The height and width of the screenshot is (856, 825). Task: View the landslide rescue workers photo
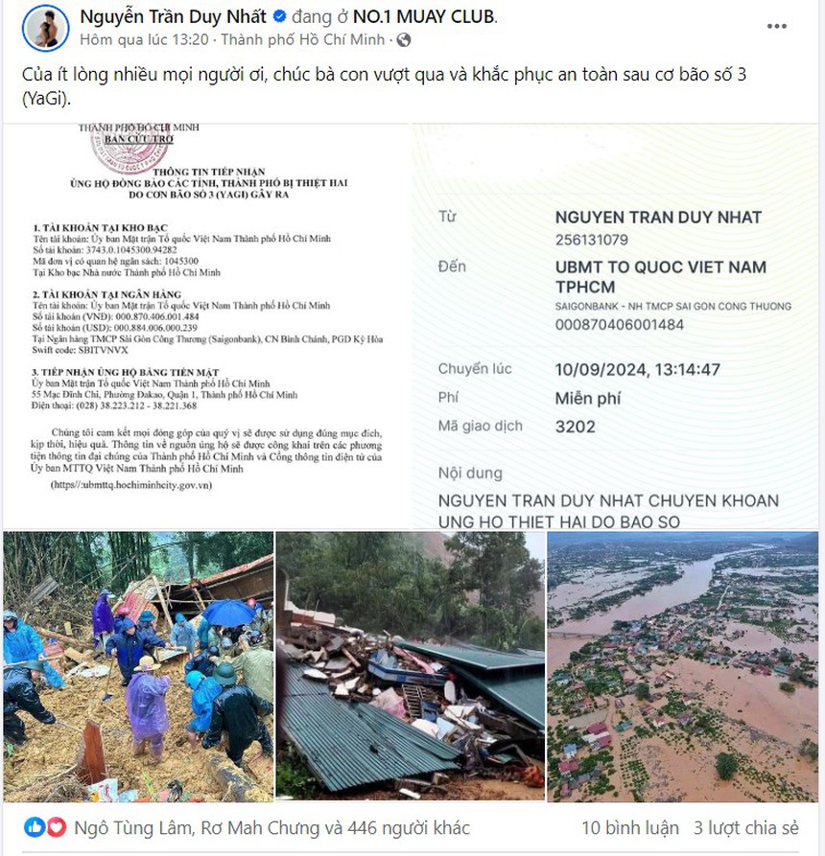click(x=138, y=666)
